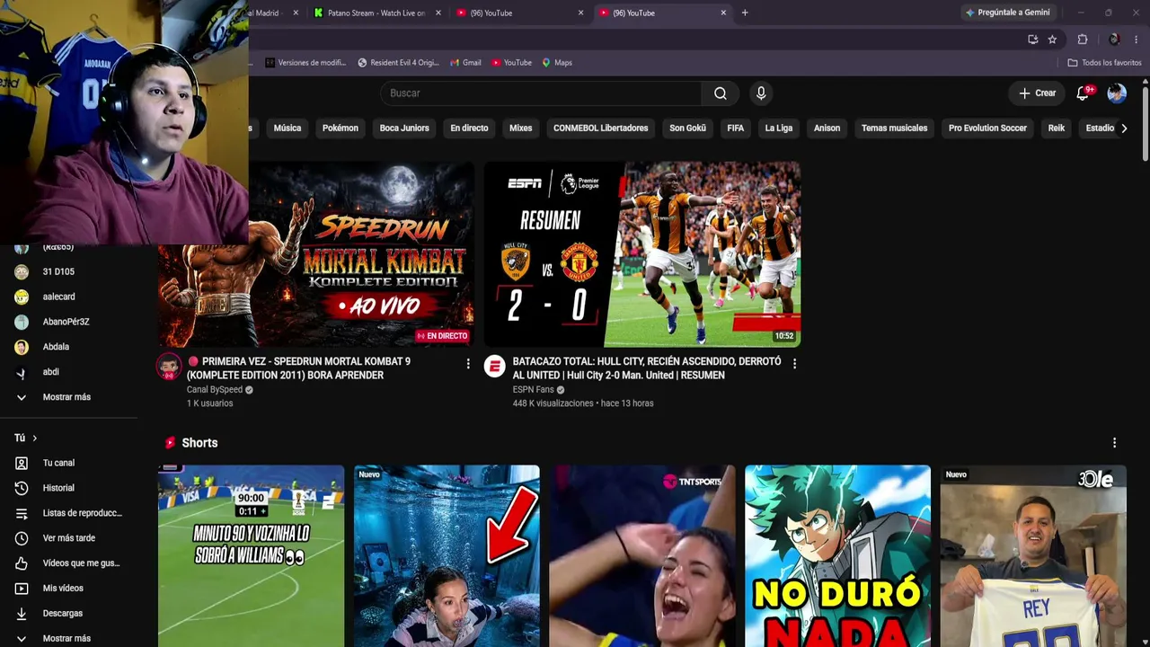This screenshot has width=1150, height=647.
Task: Select the Música filter chip
Action: point(287,129)
